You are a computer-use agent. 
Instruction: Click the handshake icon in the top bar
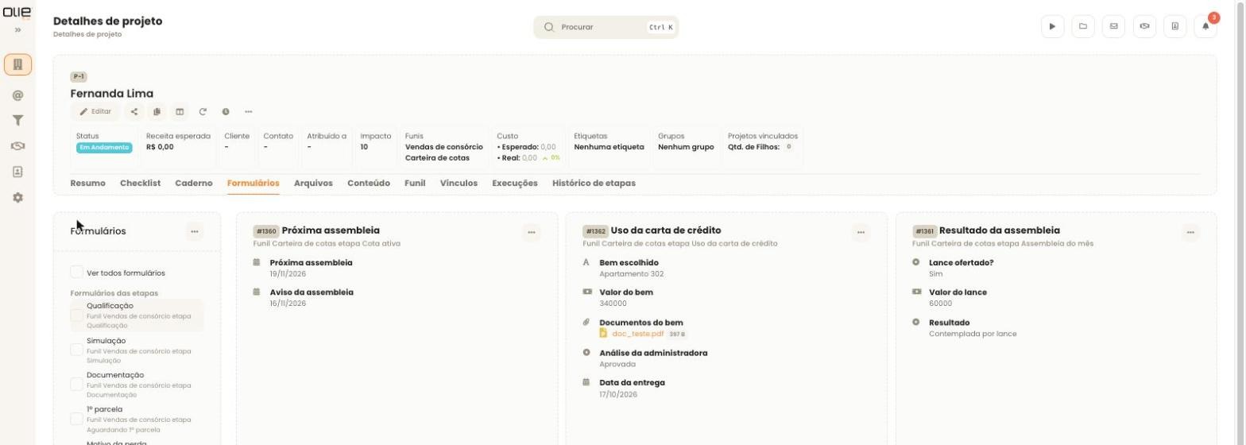click(x=1144, y=26)
